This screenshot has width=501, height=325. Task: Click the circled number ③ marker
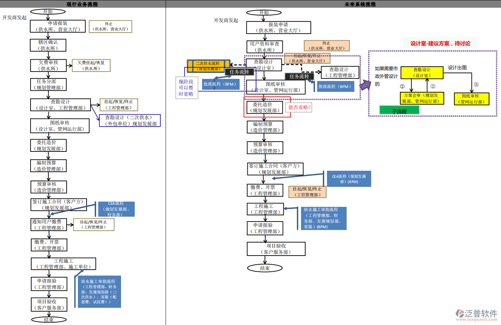coord(476,84)
